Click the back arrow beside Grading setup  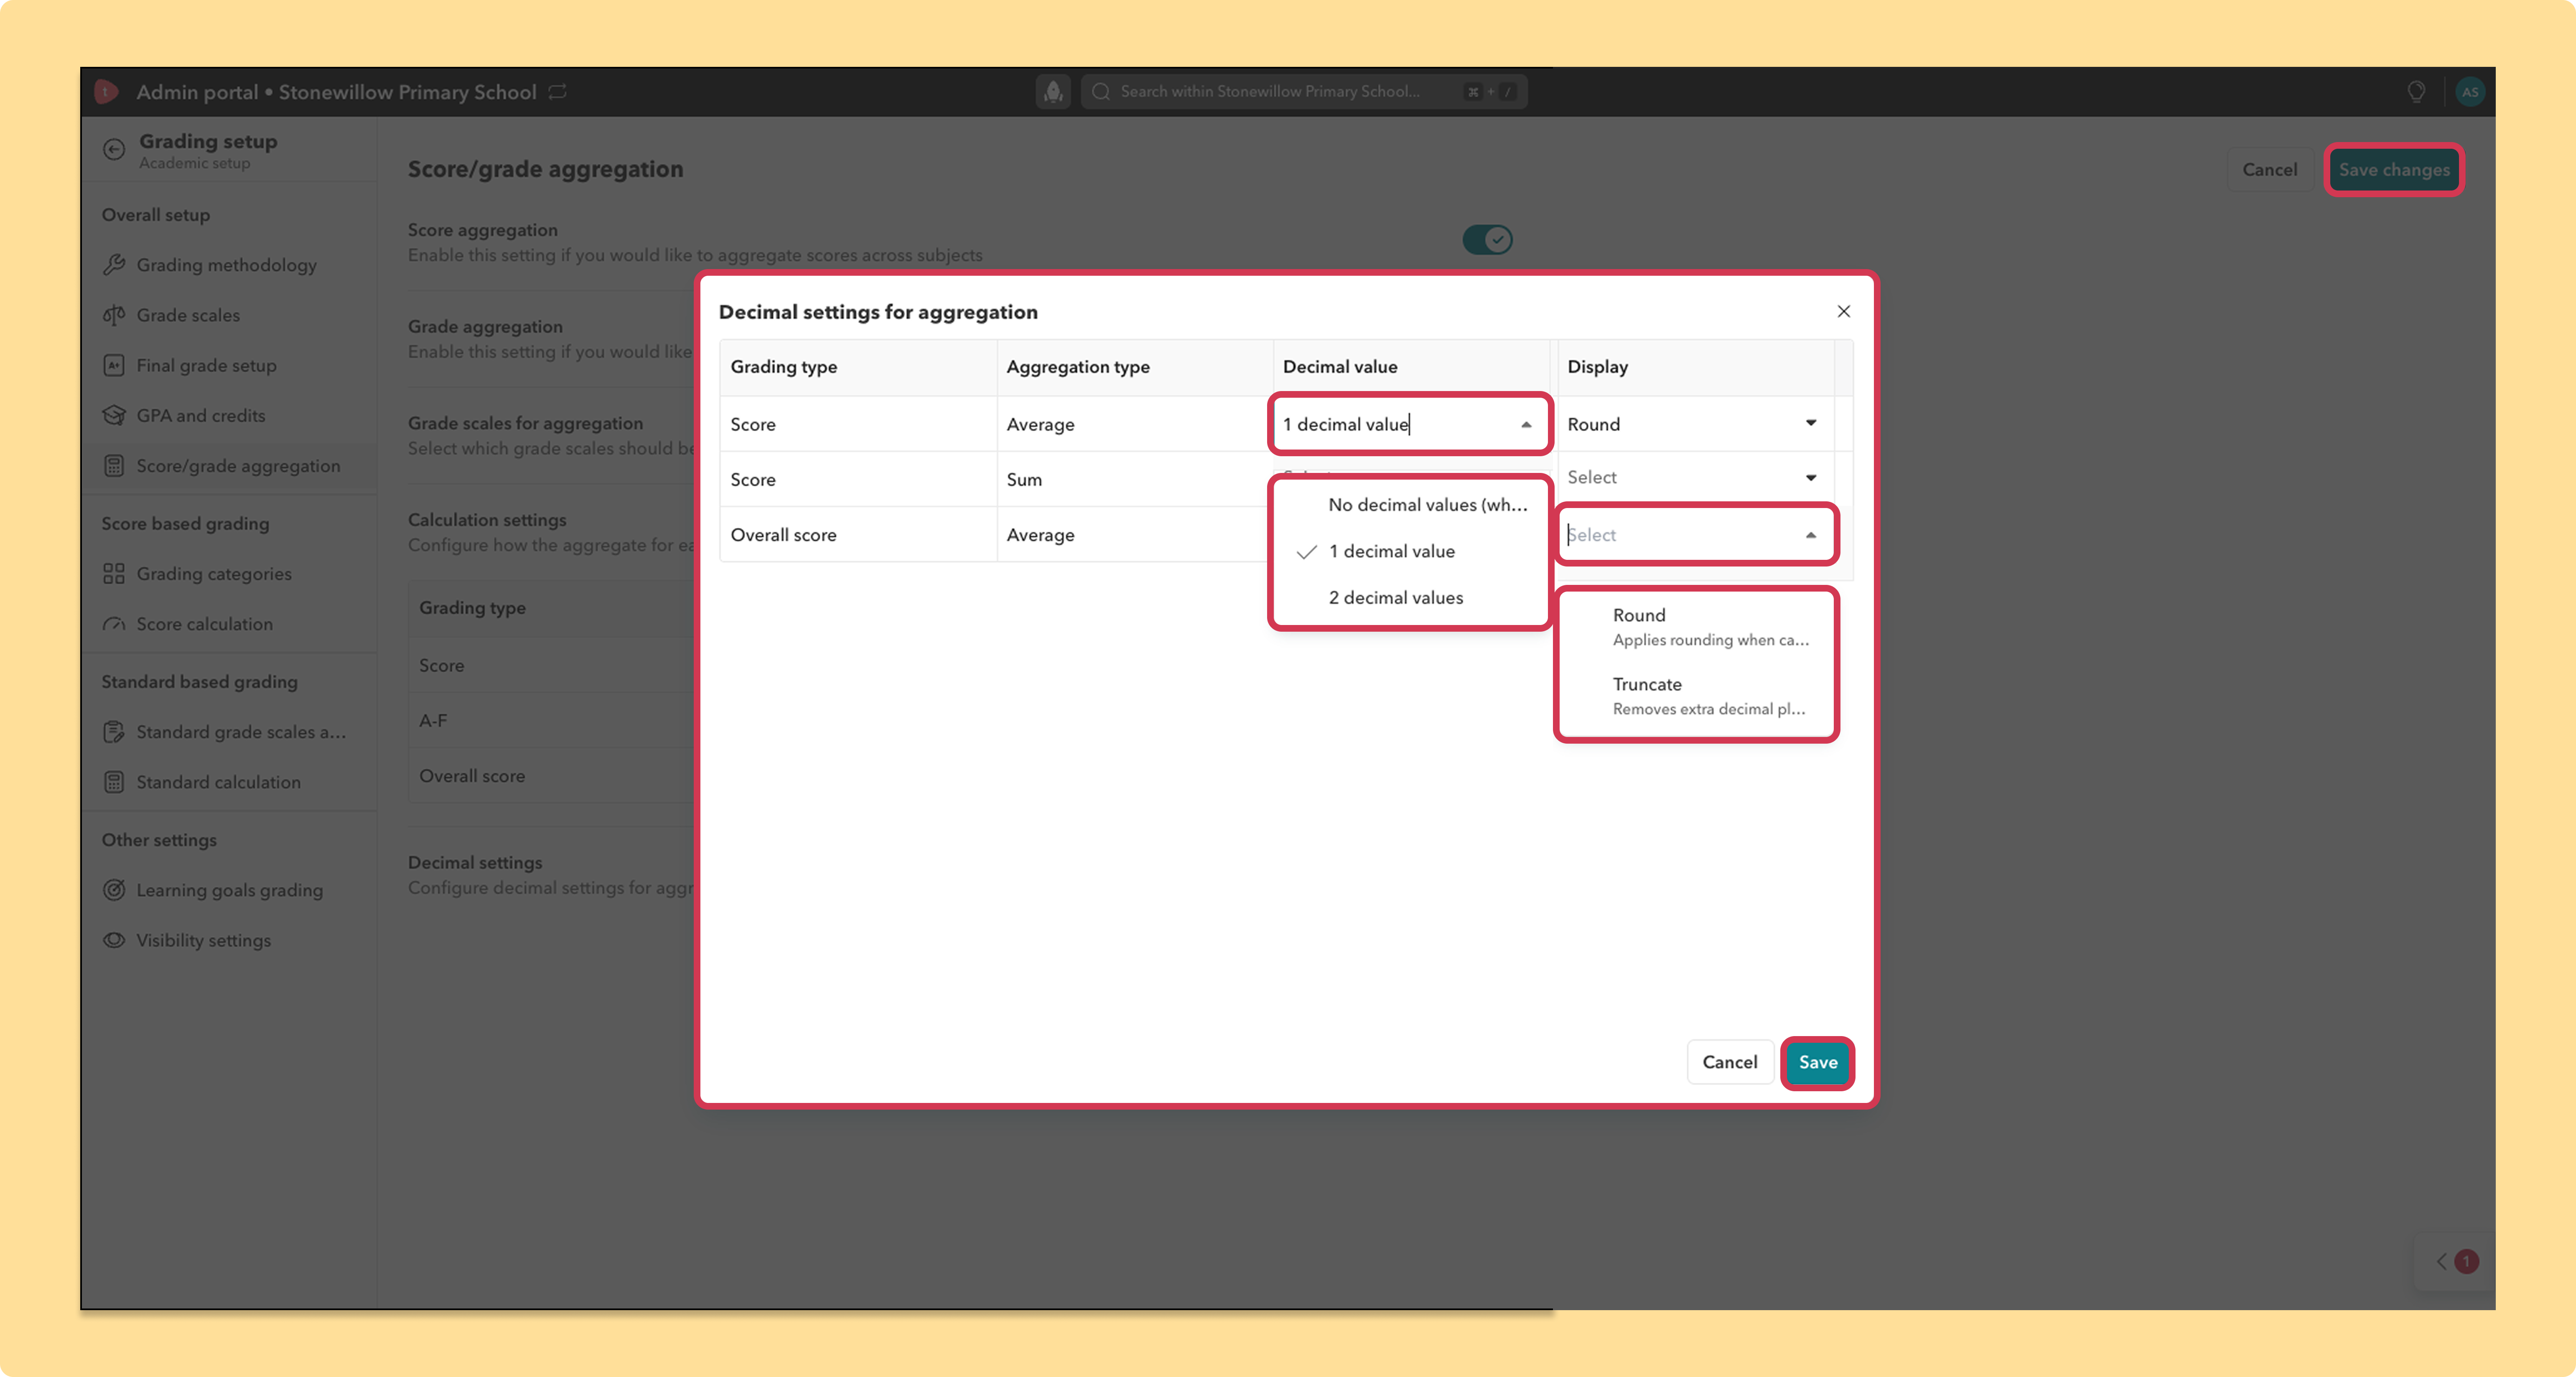pos(114,150)
